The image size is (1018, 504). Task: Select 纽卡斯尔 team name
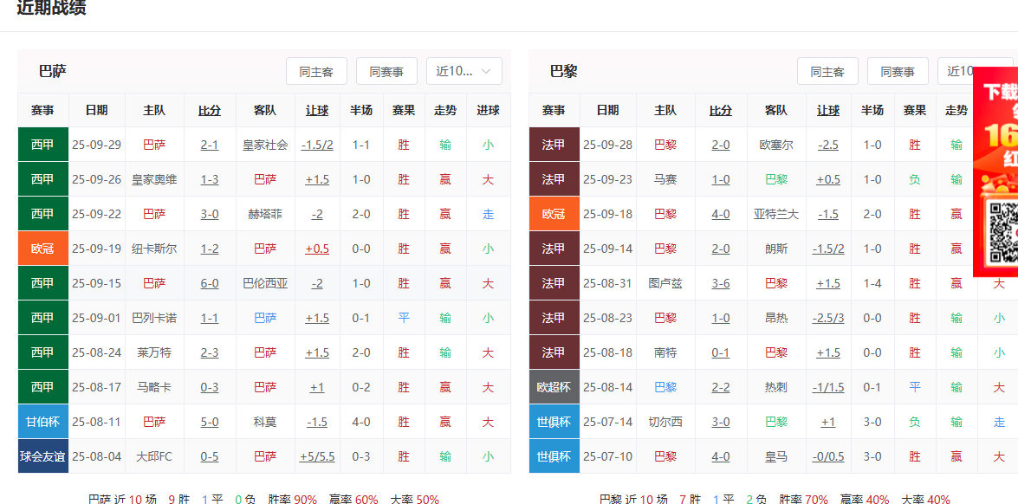point(154,249)
